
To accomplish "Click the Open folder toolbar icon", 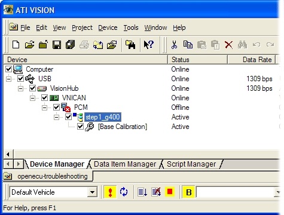I will click(29, 45).
